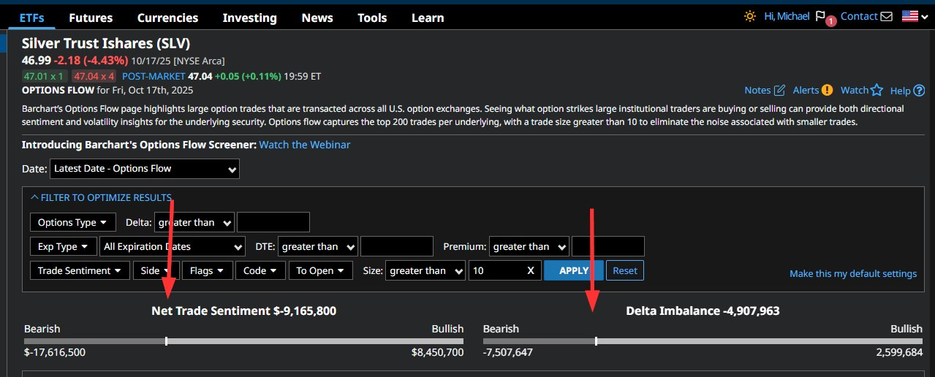Open the Futures menu
The image size is (935, 377).
[91, 18]
